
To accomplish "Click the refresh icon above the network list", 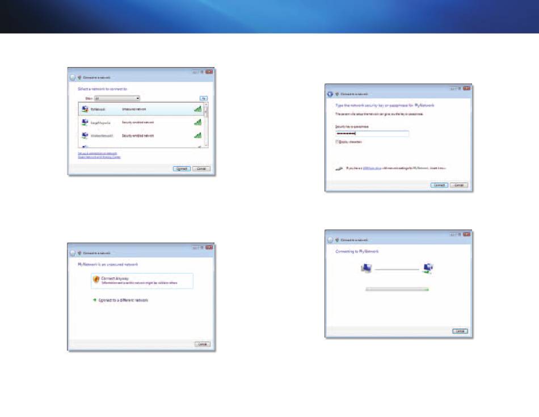I will pyautogui.click(x=203, y=98).
